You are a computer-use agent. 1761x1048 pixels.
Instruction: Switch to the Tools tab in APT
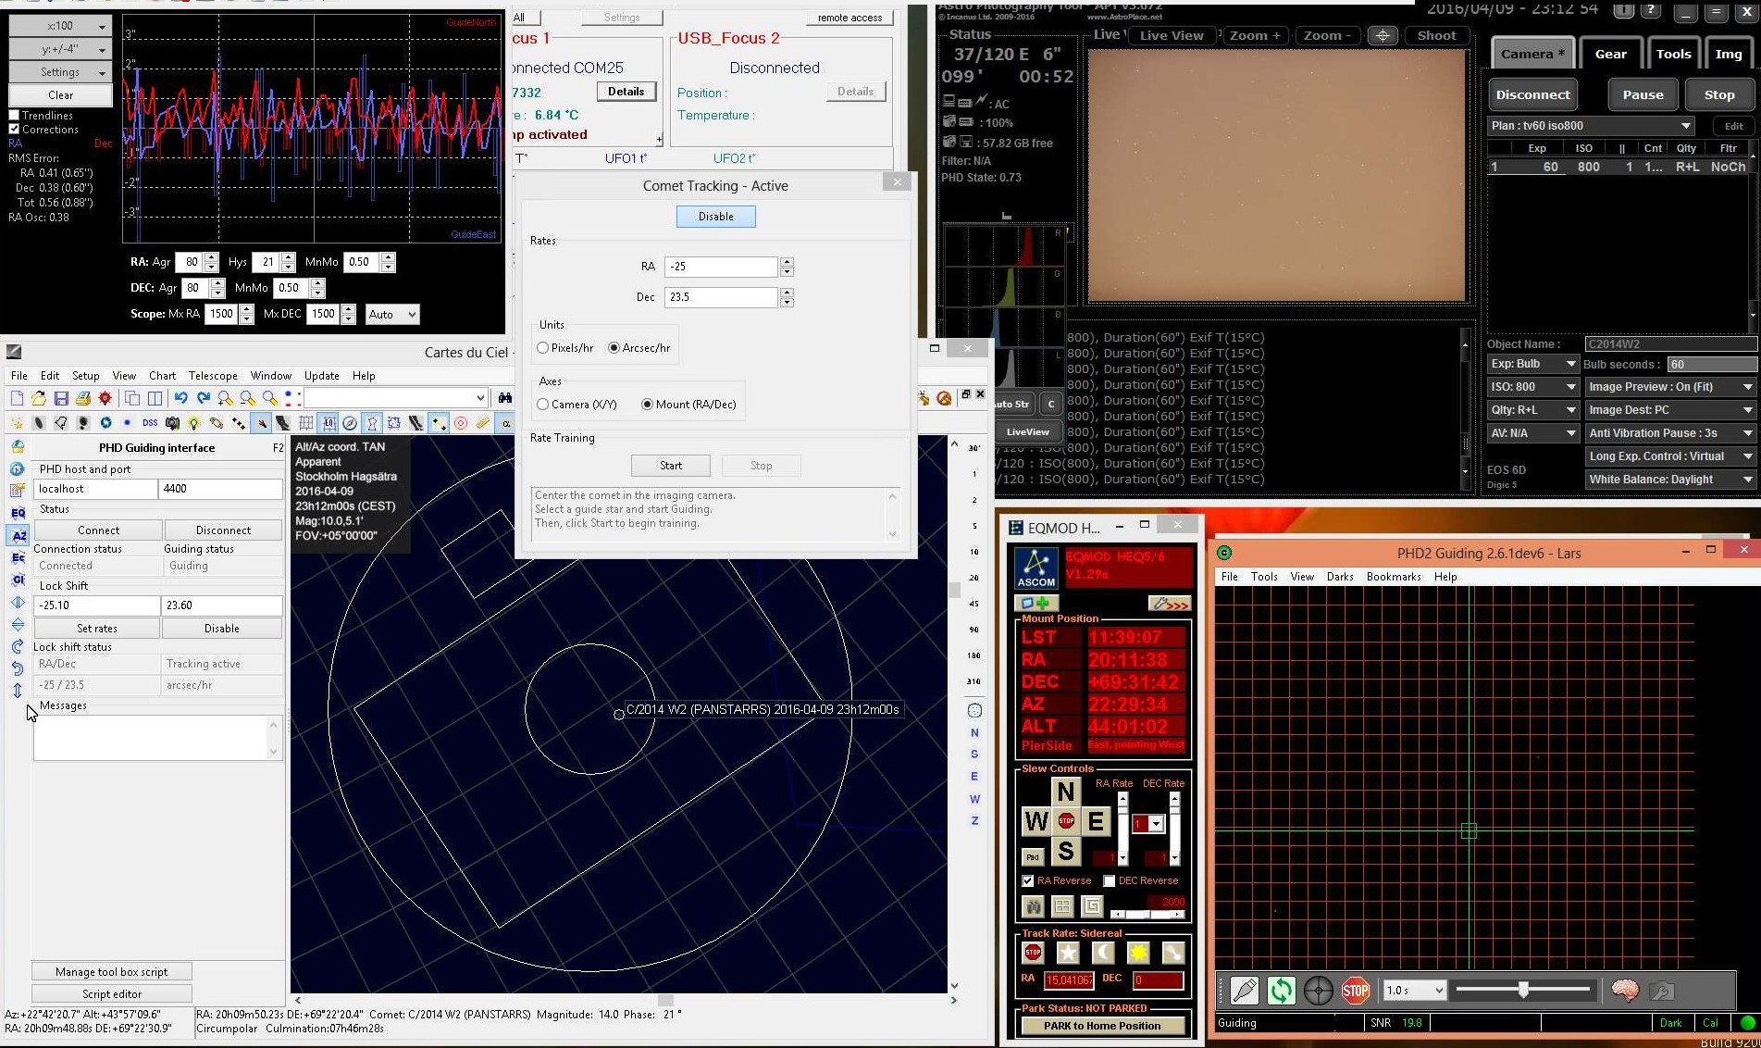coord(1673,54)
